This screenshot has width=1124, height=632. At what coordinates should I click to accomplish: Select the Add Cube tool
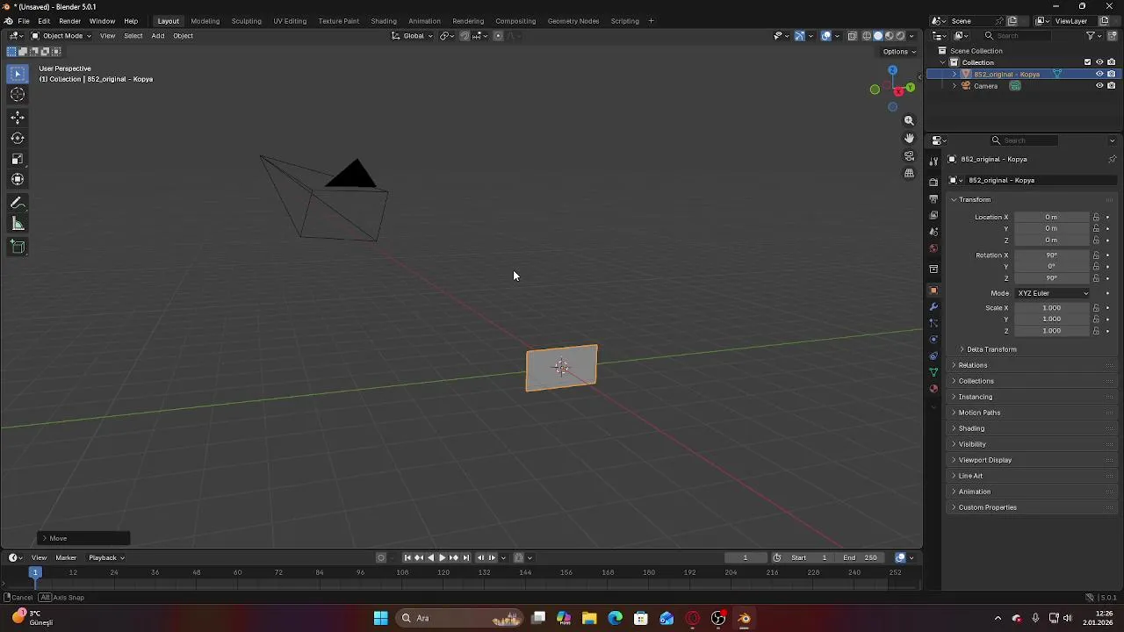[x=18, y=247]
